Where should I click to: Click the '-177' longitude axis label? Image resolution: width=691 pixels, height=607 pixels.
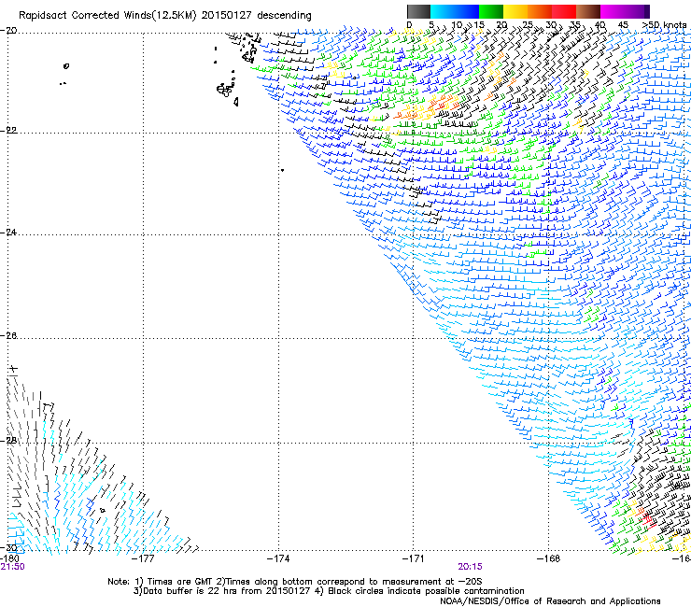point(144,558)
